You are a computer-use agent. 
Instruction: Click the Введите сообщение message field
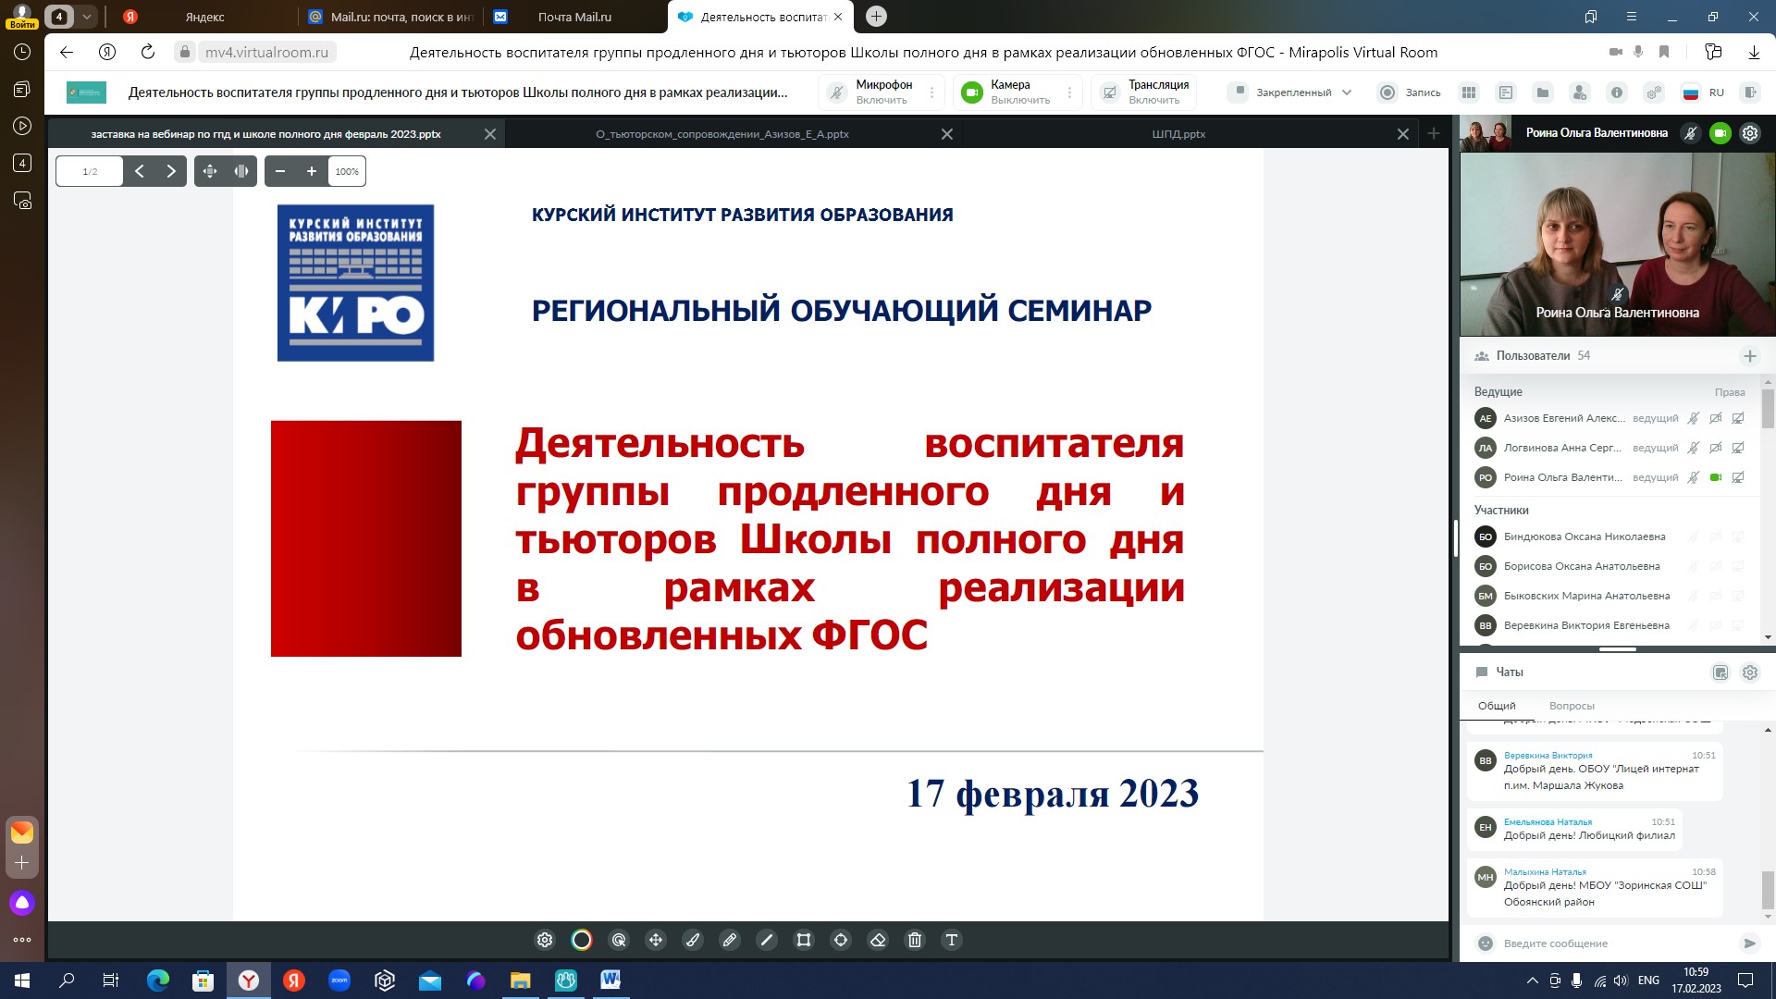(1615, 943)
